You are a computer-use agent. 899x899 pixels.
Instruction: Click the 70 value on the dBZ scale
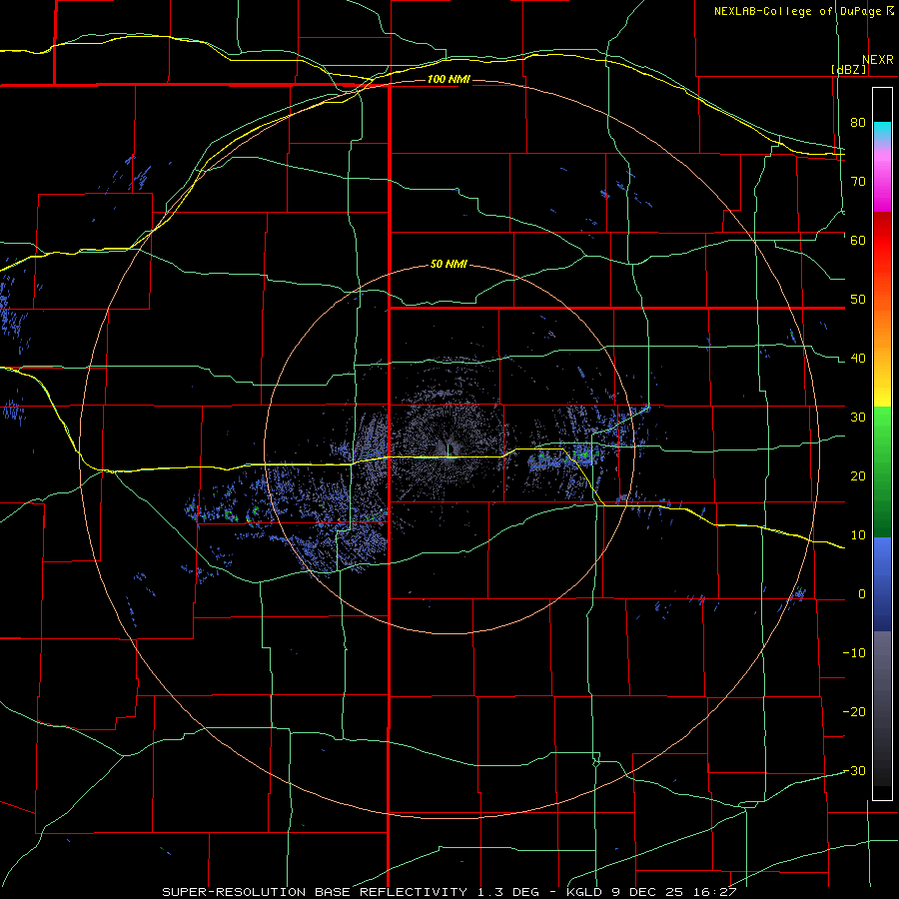pyautogui.click(x=858, y=181)
